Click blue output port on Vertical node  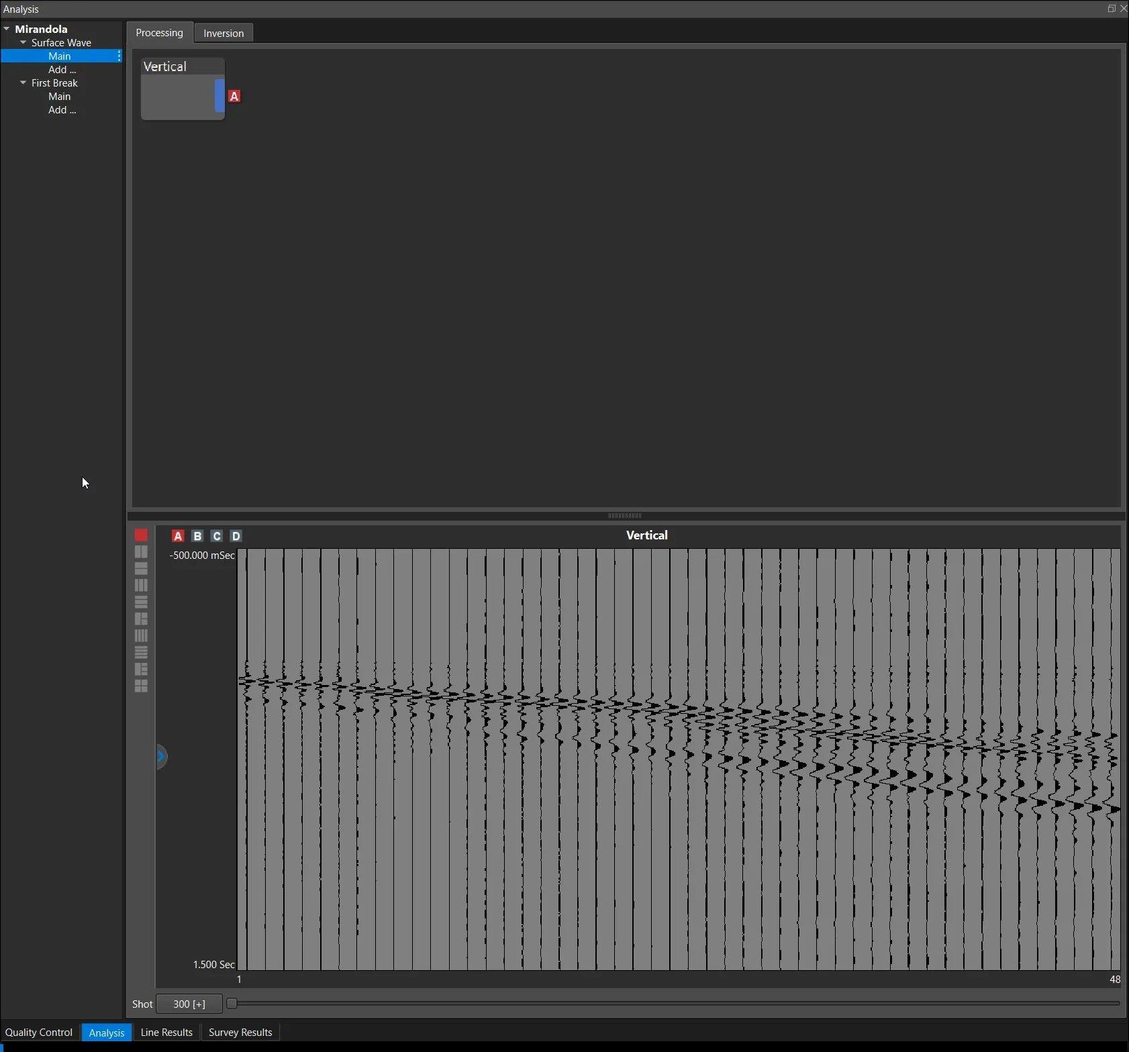pos(219,96)
